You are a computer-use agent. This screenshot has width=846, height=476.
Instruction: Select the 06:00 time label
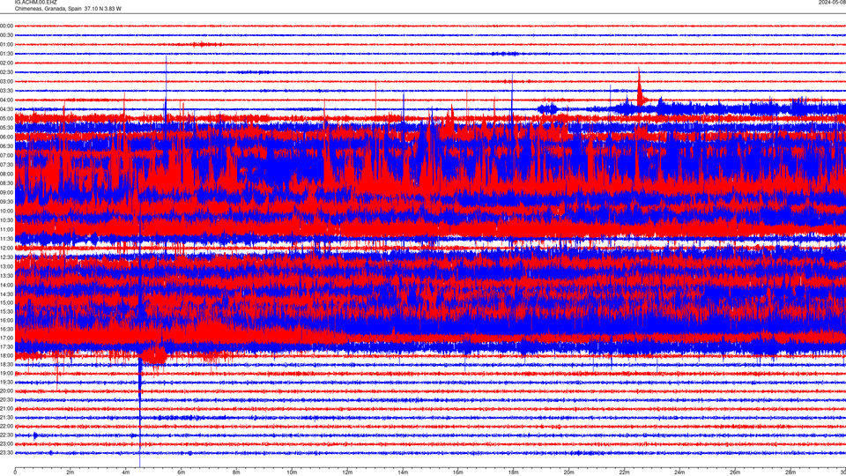coord(6,138)
